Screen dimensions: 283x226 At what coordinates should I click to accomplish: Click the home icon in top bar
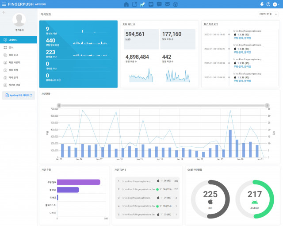(x=126, y=4)
